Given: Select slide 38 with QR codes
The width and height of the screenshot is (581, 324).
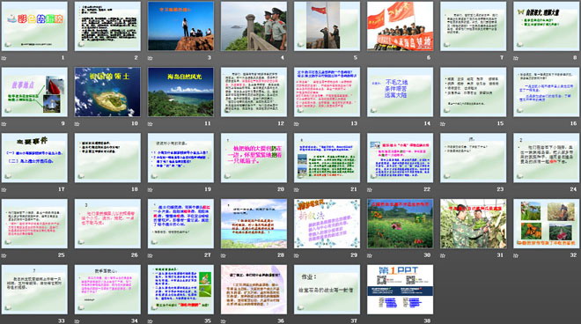Looking at the screenshot, I should click(x=400, y=289).
